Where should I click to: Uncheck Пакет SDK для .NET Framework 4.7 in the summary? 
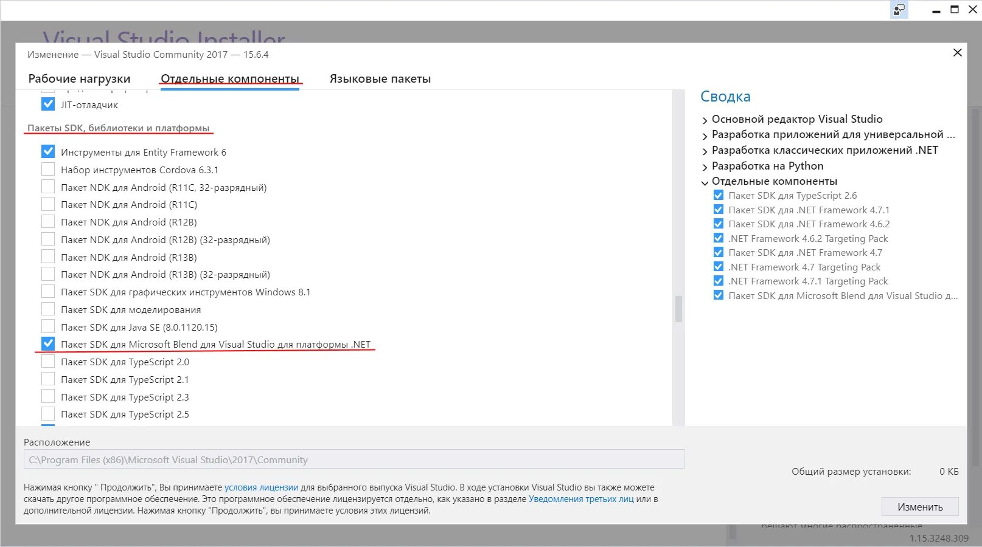[718, 252]
